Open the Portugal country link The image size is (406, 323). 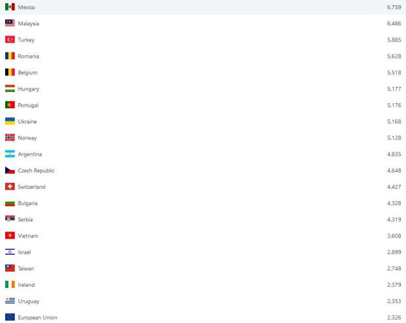pos(28,105)
